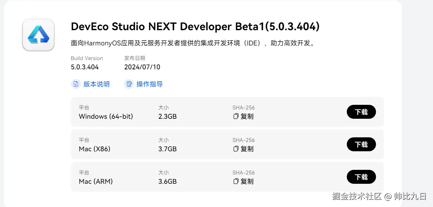
Task: Click the copy icon for Windows SHA-256
Action: (236, 116)
